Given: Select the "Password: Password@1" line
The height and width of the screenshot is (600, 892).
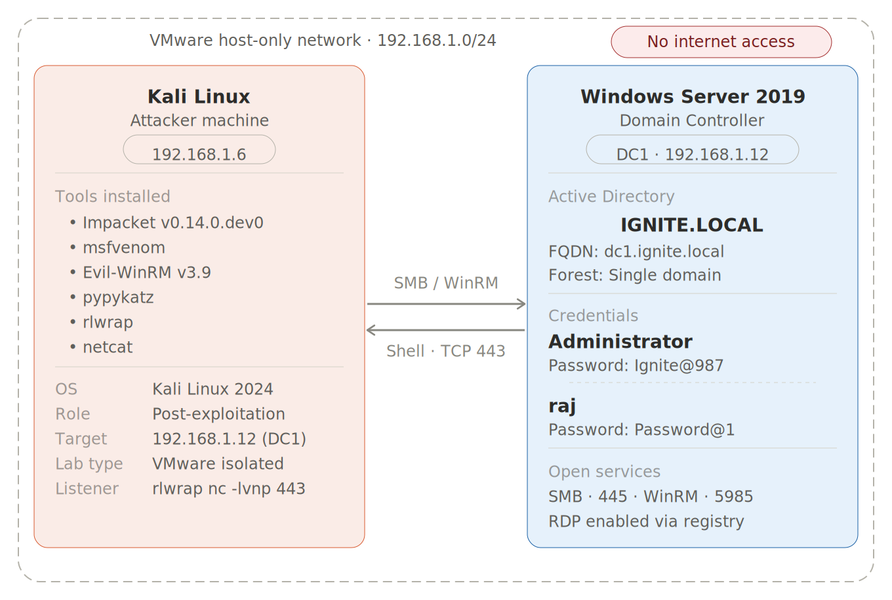Looking at the screenshot, I should (x=641, y=430).
